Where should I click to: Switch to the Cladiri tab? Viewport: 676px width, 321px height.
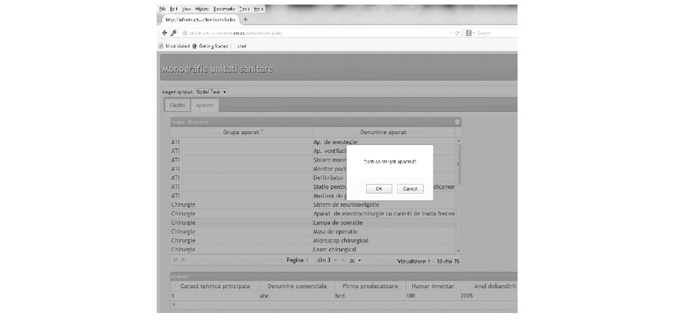click(178, 105)
